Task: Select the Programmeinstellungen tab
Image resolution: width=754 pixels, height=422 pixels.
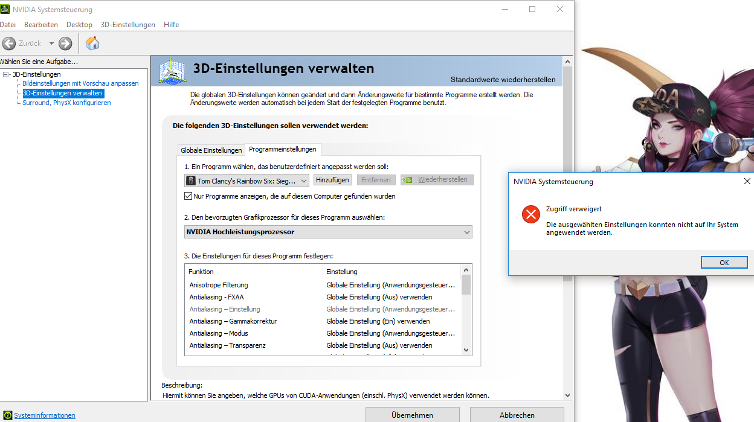Action: (x=282, y=149)
